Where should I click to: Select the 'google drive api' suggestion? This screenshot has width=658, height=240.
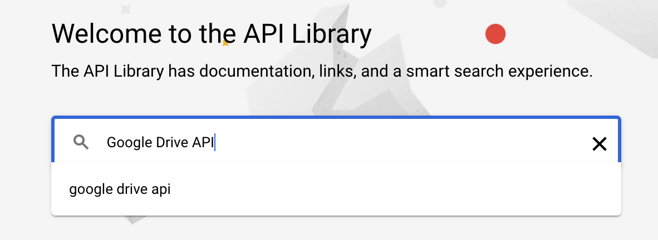coord(120,189)
